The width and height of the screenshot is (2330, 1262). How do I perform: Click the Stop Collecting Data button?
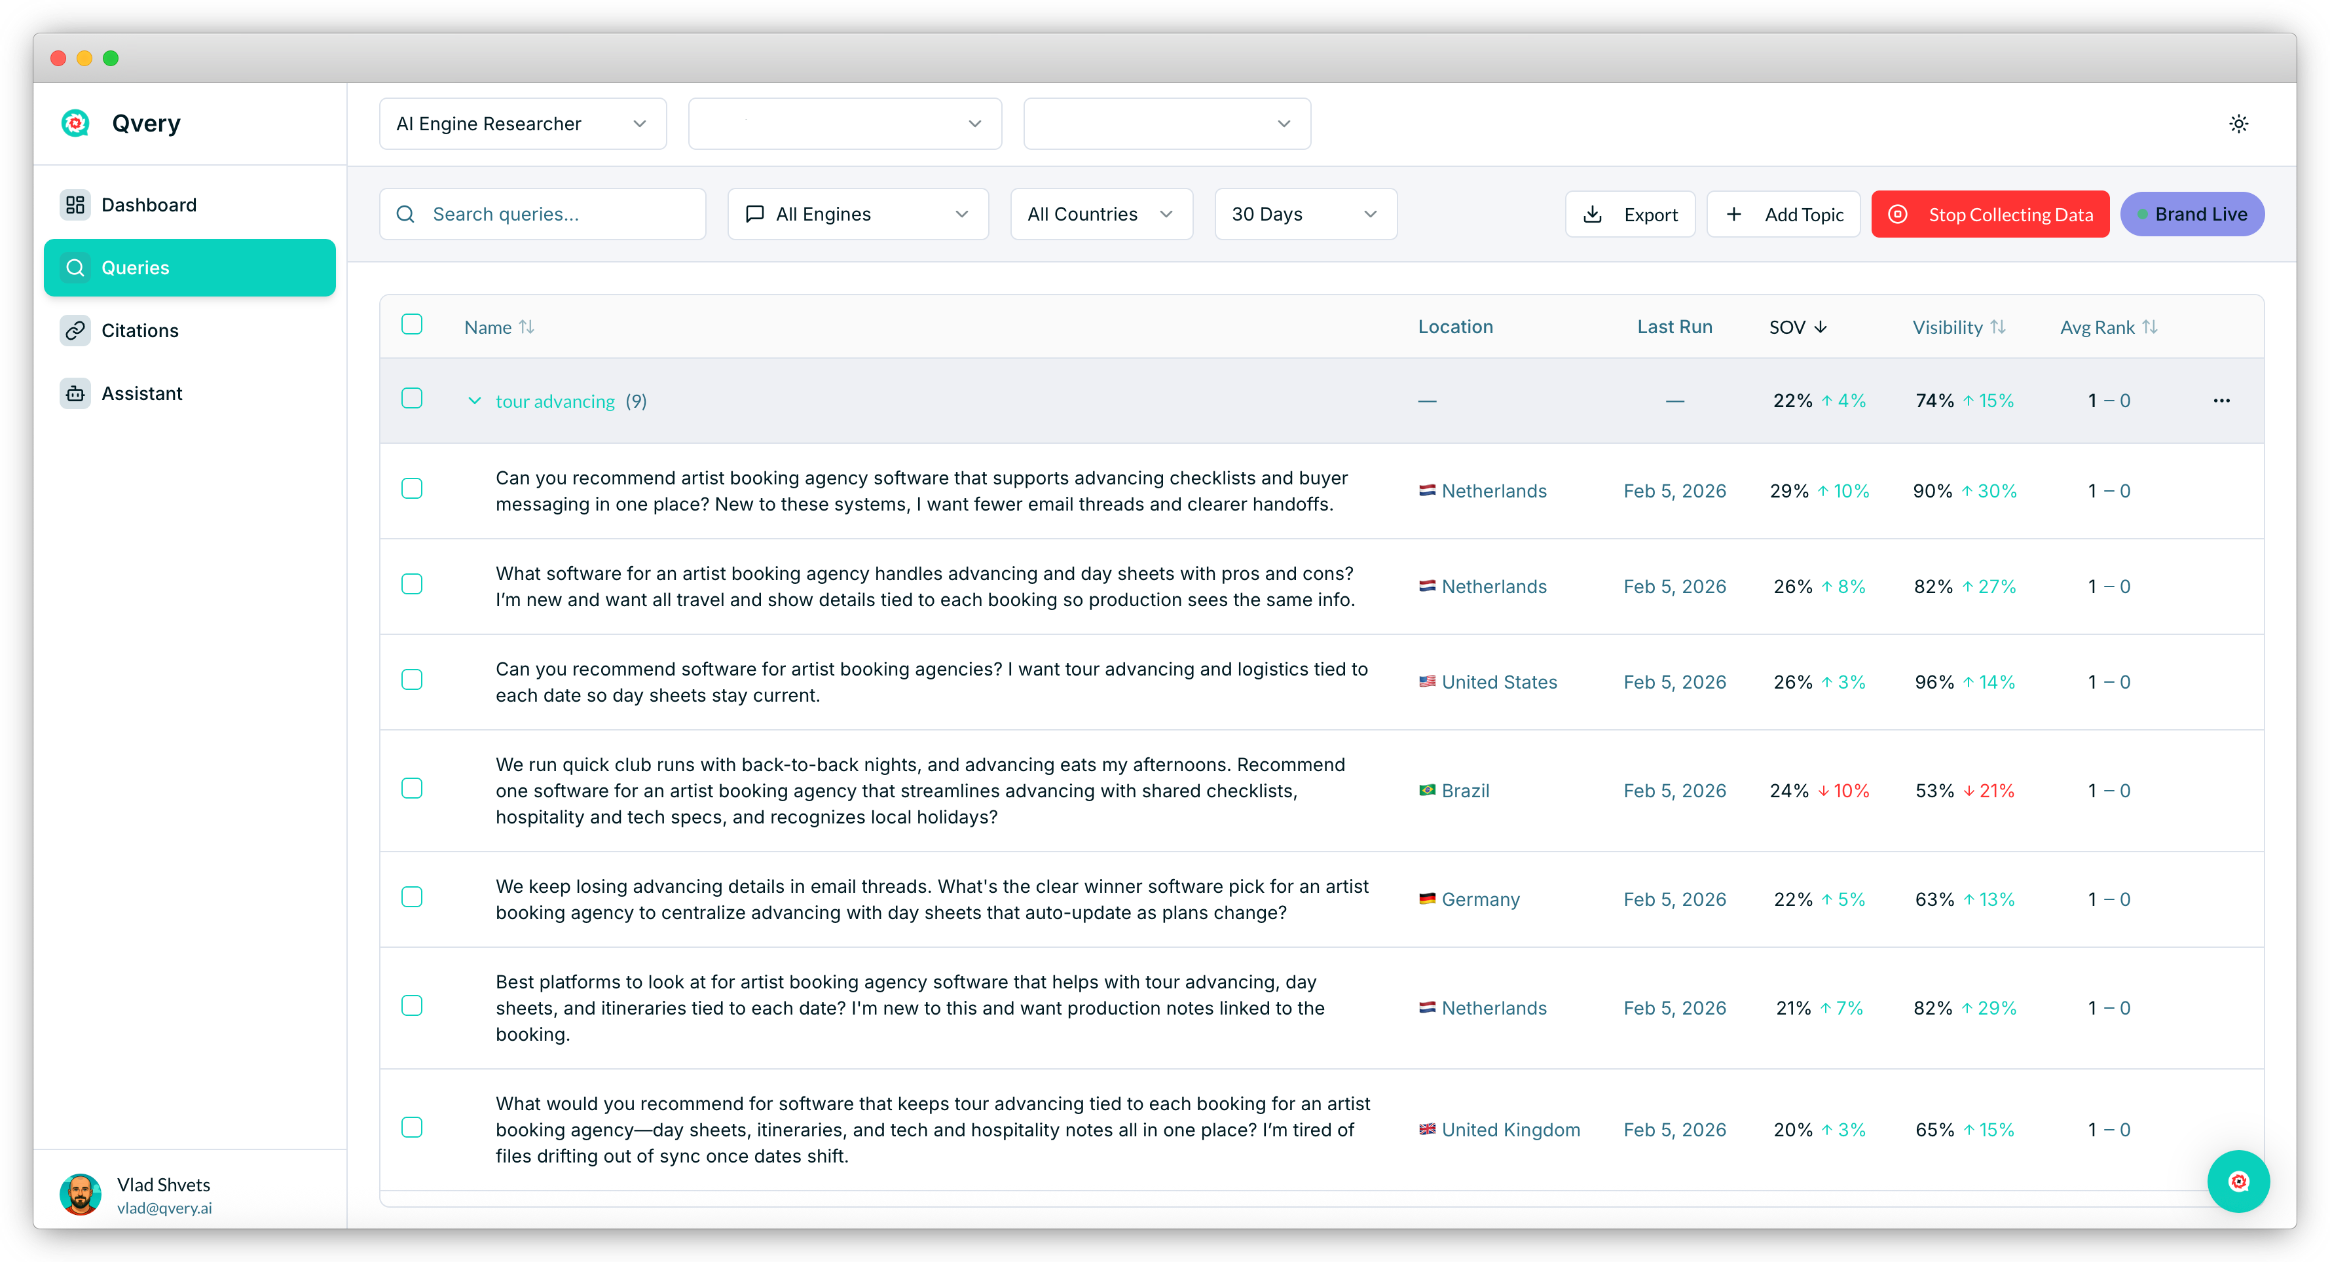1990,214
